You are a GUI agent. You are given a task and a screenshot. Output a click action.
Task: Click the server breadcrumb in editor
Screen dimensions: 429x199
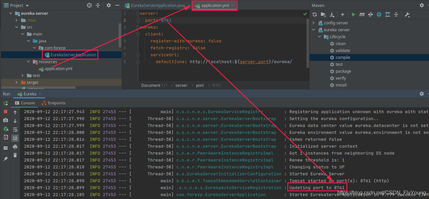(181, 85)
